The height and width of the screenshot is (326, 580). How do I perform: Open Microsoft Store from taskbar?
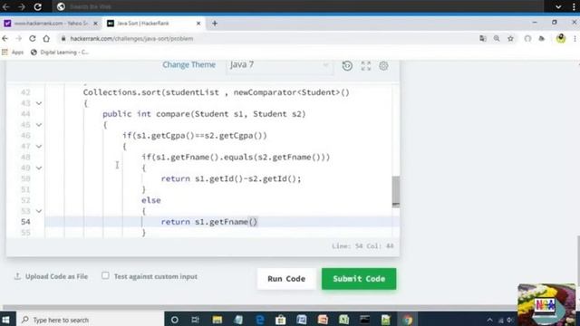coord(280,320)
